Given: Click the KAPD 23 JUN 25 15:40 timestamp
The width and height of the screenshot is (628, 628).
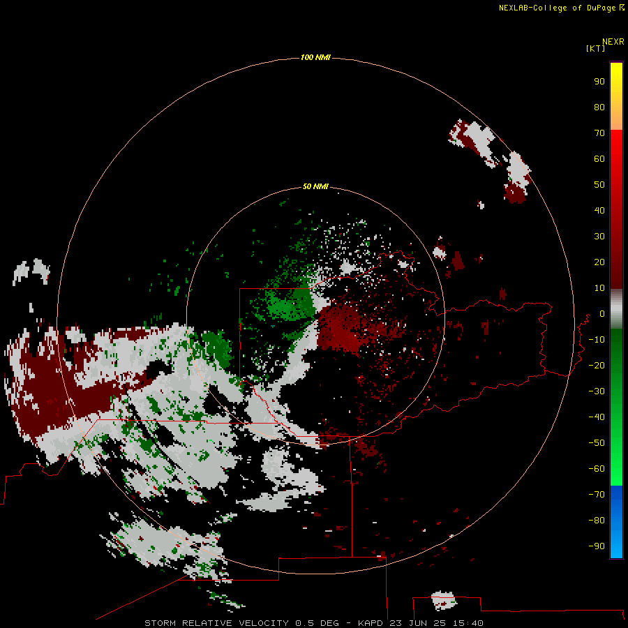Looking at the screenshot, I should (421, 623).
